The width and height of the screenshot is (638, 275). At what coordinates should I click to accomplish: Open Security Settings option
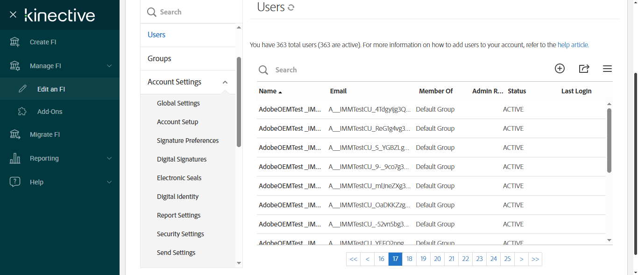(180, 234)
